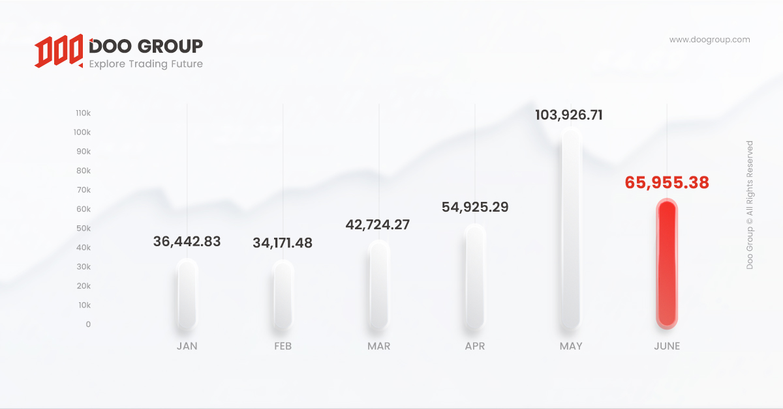Click the MAR bar in chart
Viewport: 783px width, 409px height.
(379, 284)
